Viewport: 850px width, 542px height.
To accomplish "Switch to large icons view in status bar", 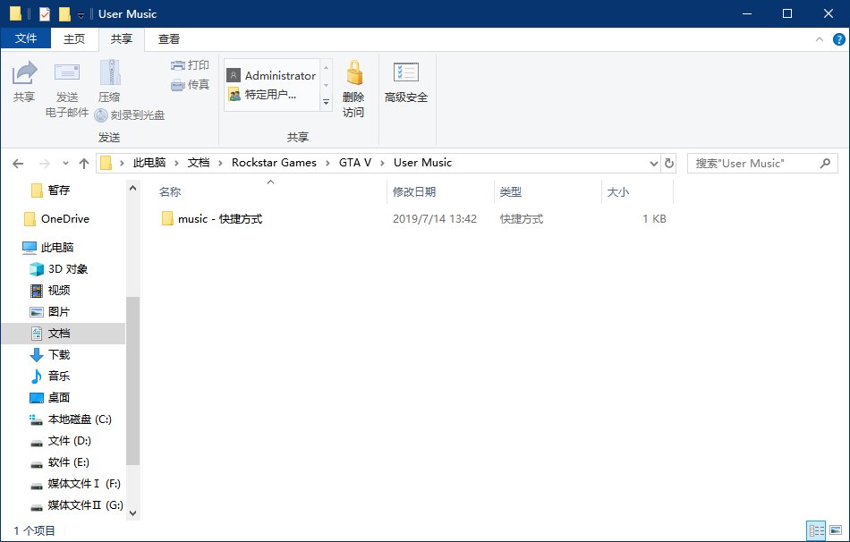I will tap(836, 530).
